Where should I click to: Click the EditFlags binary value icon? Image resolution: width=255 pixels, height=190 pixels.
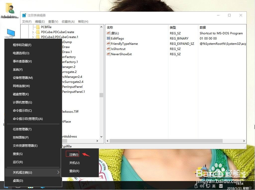click(108, 38)
